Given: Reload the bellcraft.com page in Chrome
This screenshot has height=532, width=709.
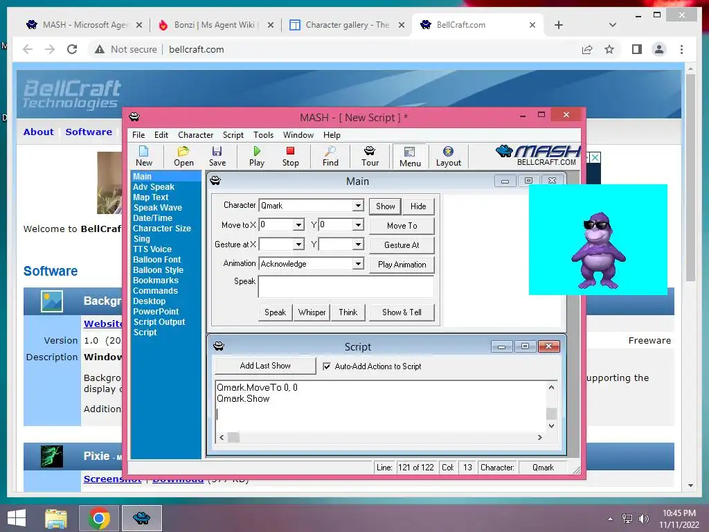Looking at the screenshot, I should pyautogui.click(x=72, y=49).
